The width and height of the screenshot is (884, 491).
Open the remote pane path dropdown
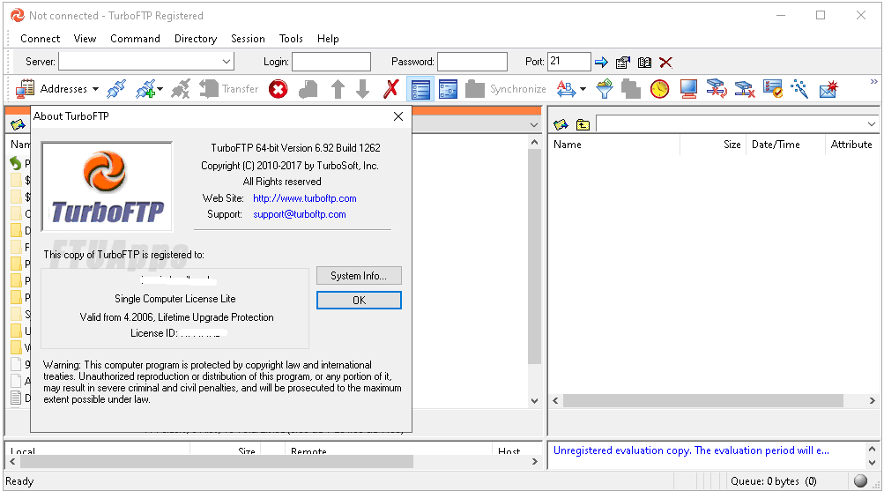pyautogui.click(x=872, y=124)
